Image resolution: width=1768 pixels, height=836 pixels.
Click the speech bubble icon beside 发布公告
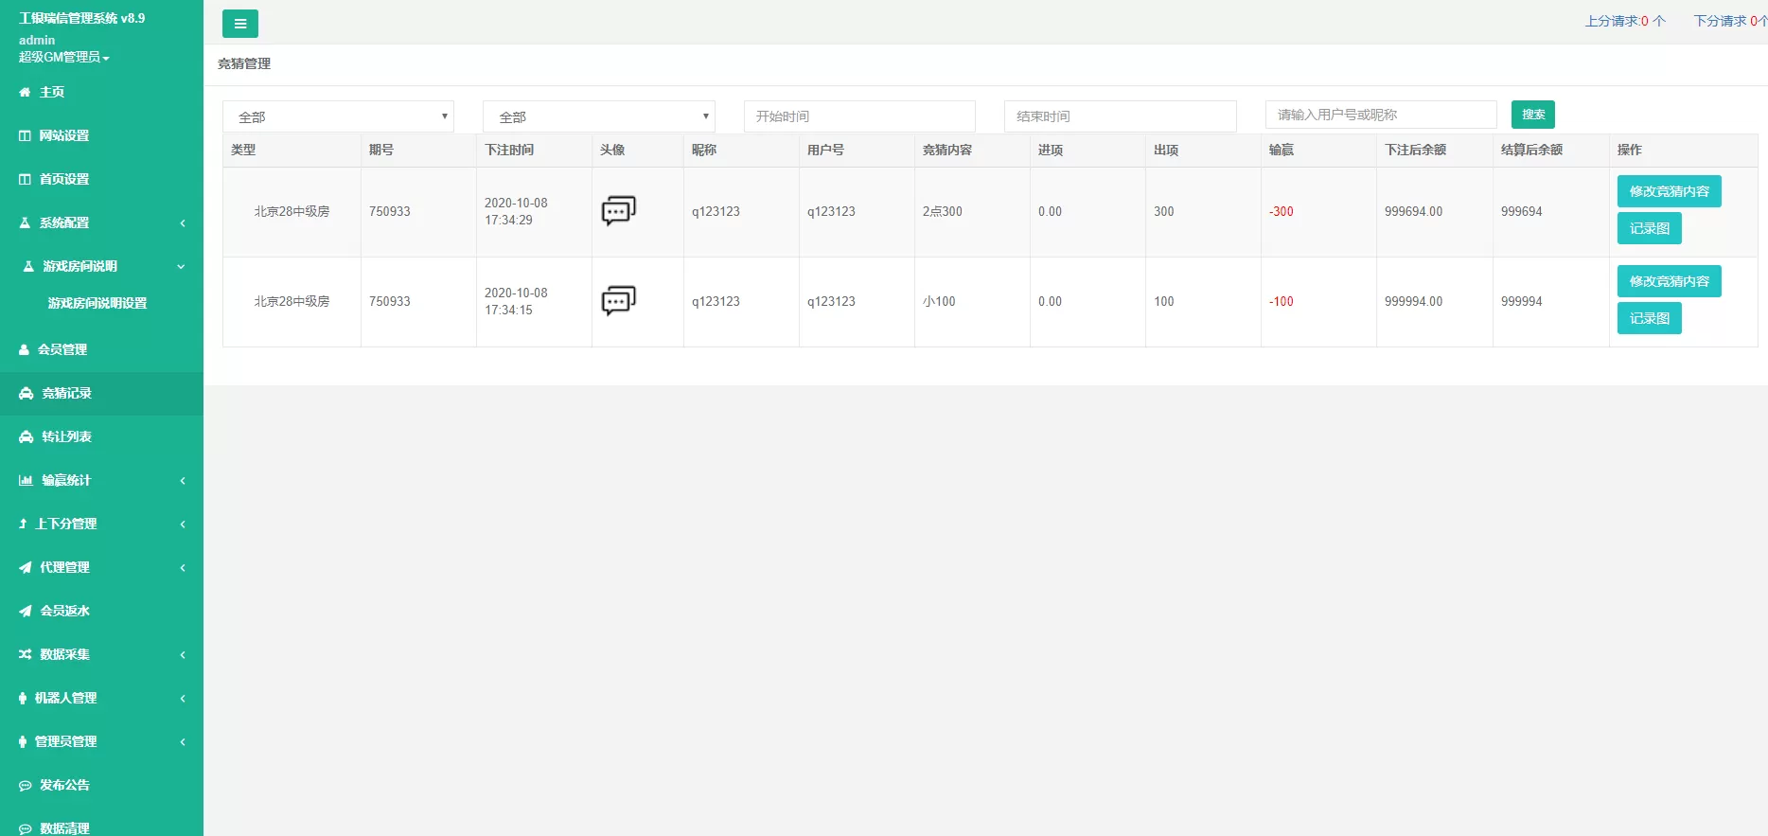[x=26, y=786]
